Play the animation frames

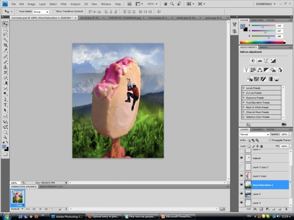click(40, 209)
